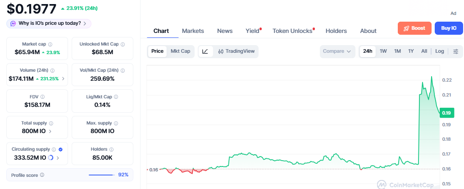Click the 259.69% Vol/Mkt Cap value
This screenshot has width=464, height=189.
102,79
